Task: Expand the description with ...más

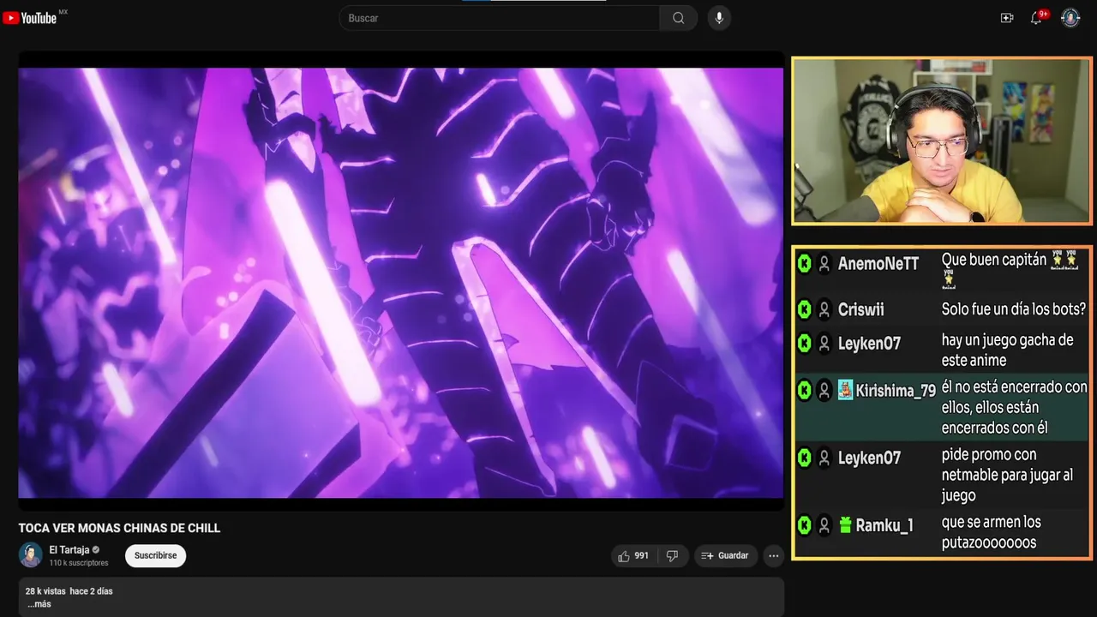Action: (39, 604)
